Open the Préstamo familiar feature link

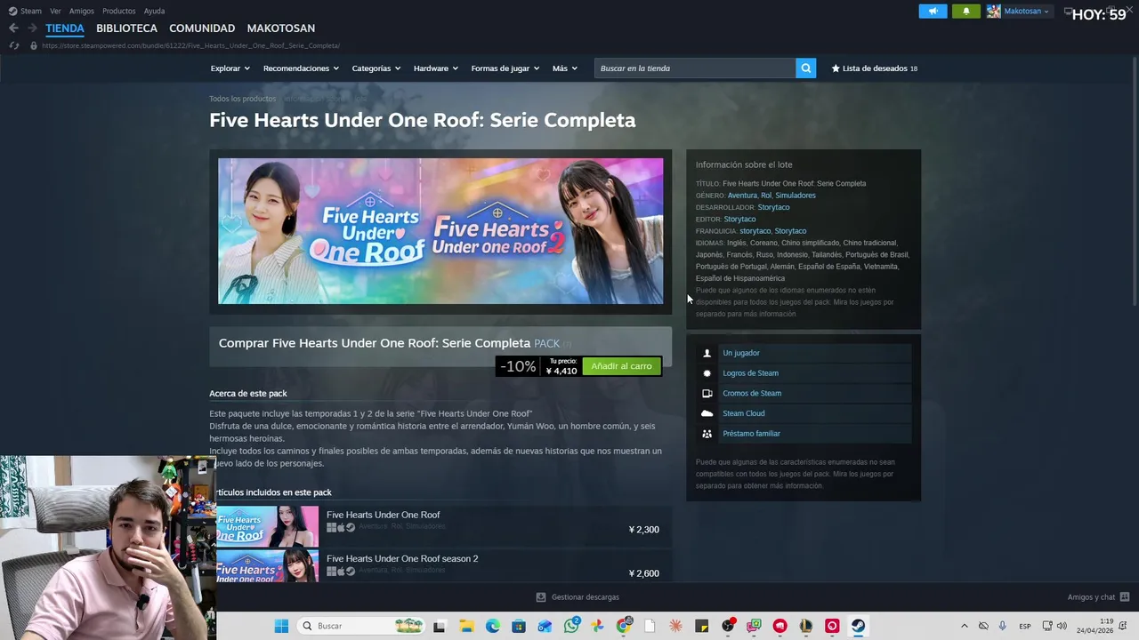point(751,434)
